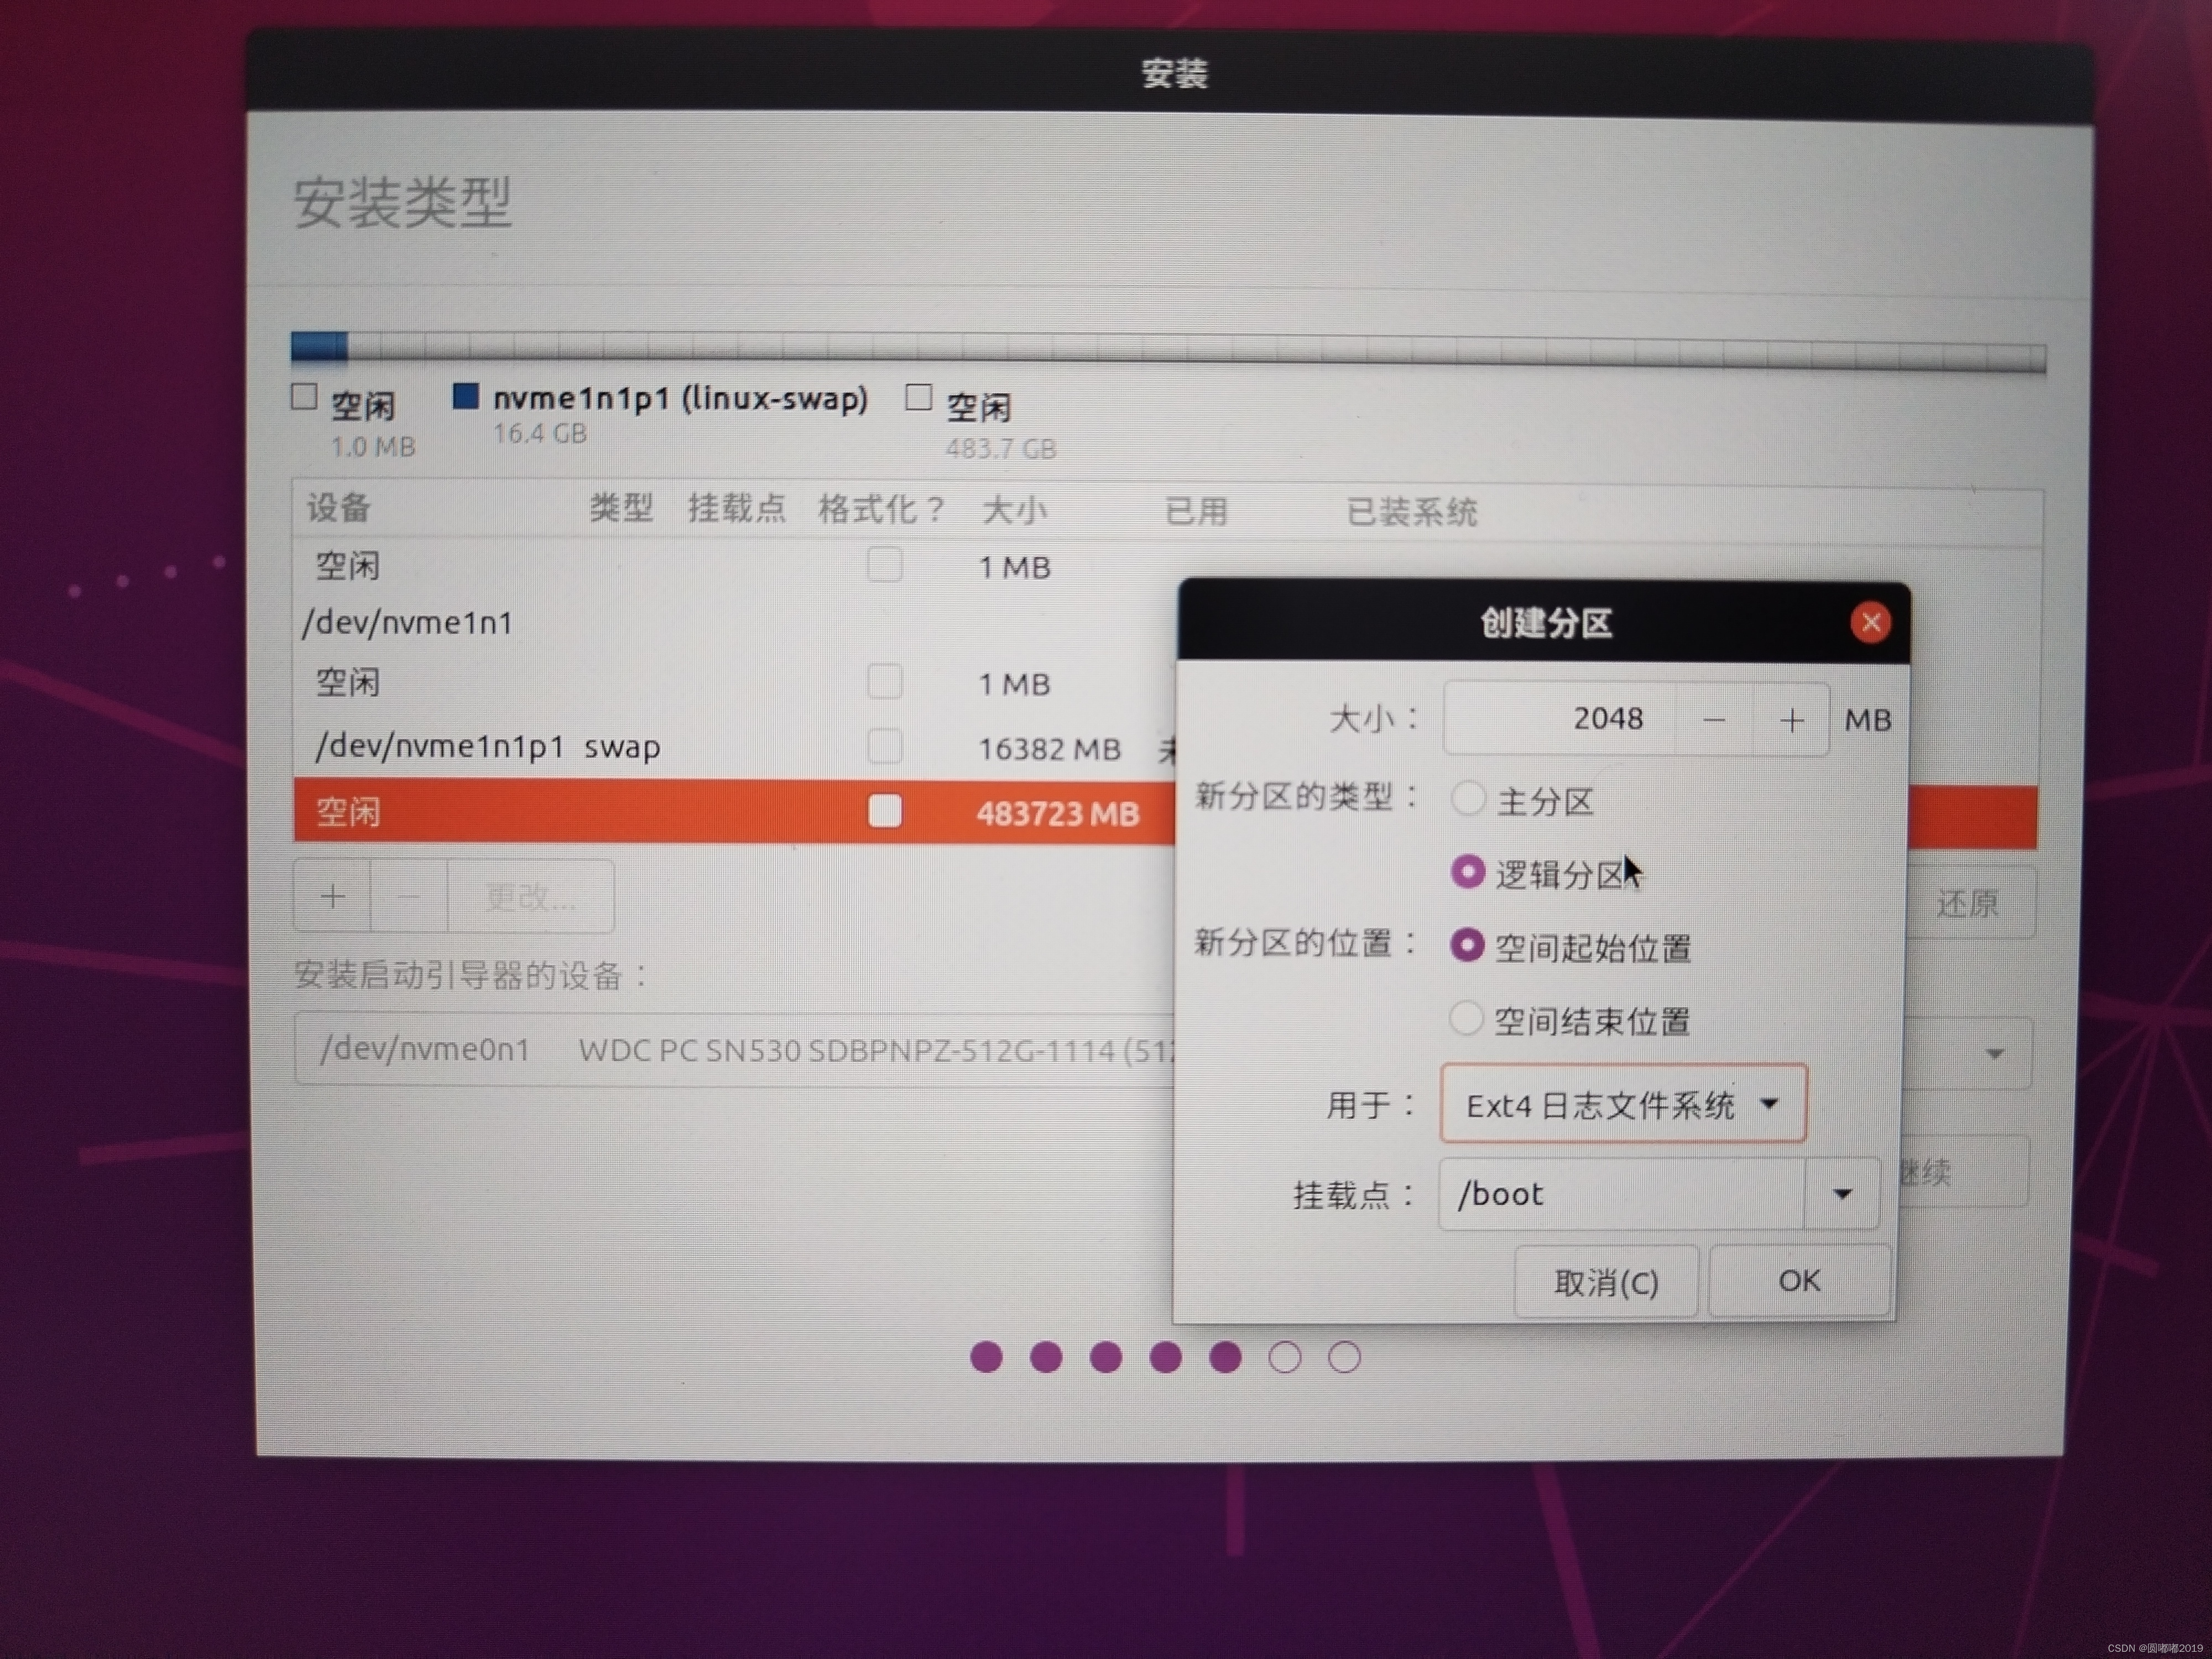
Task: Click the Cancel (取消) button
Action: [1605, 1282]
